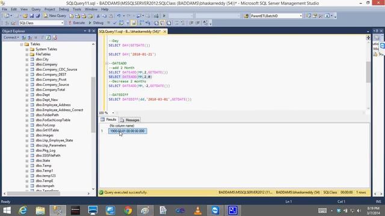
Task: Select dbo.Employee_Address table
Action: (x=53, y=105)
